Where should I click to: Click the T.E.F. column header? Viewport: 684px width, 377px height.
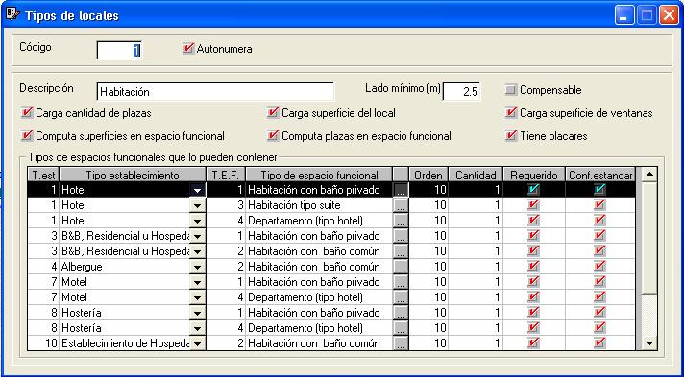226,175
